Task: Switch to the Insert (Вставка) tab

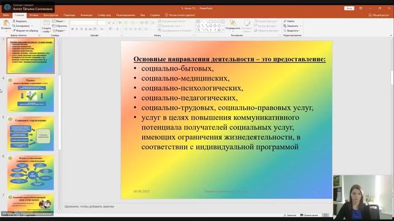Action: (34, 15)
